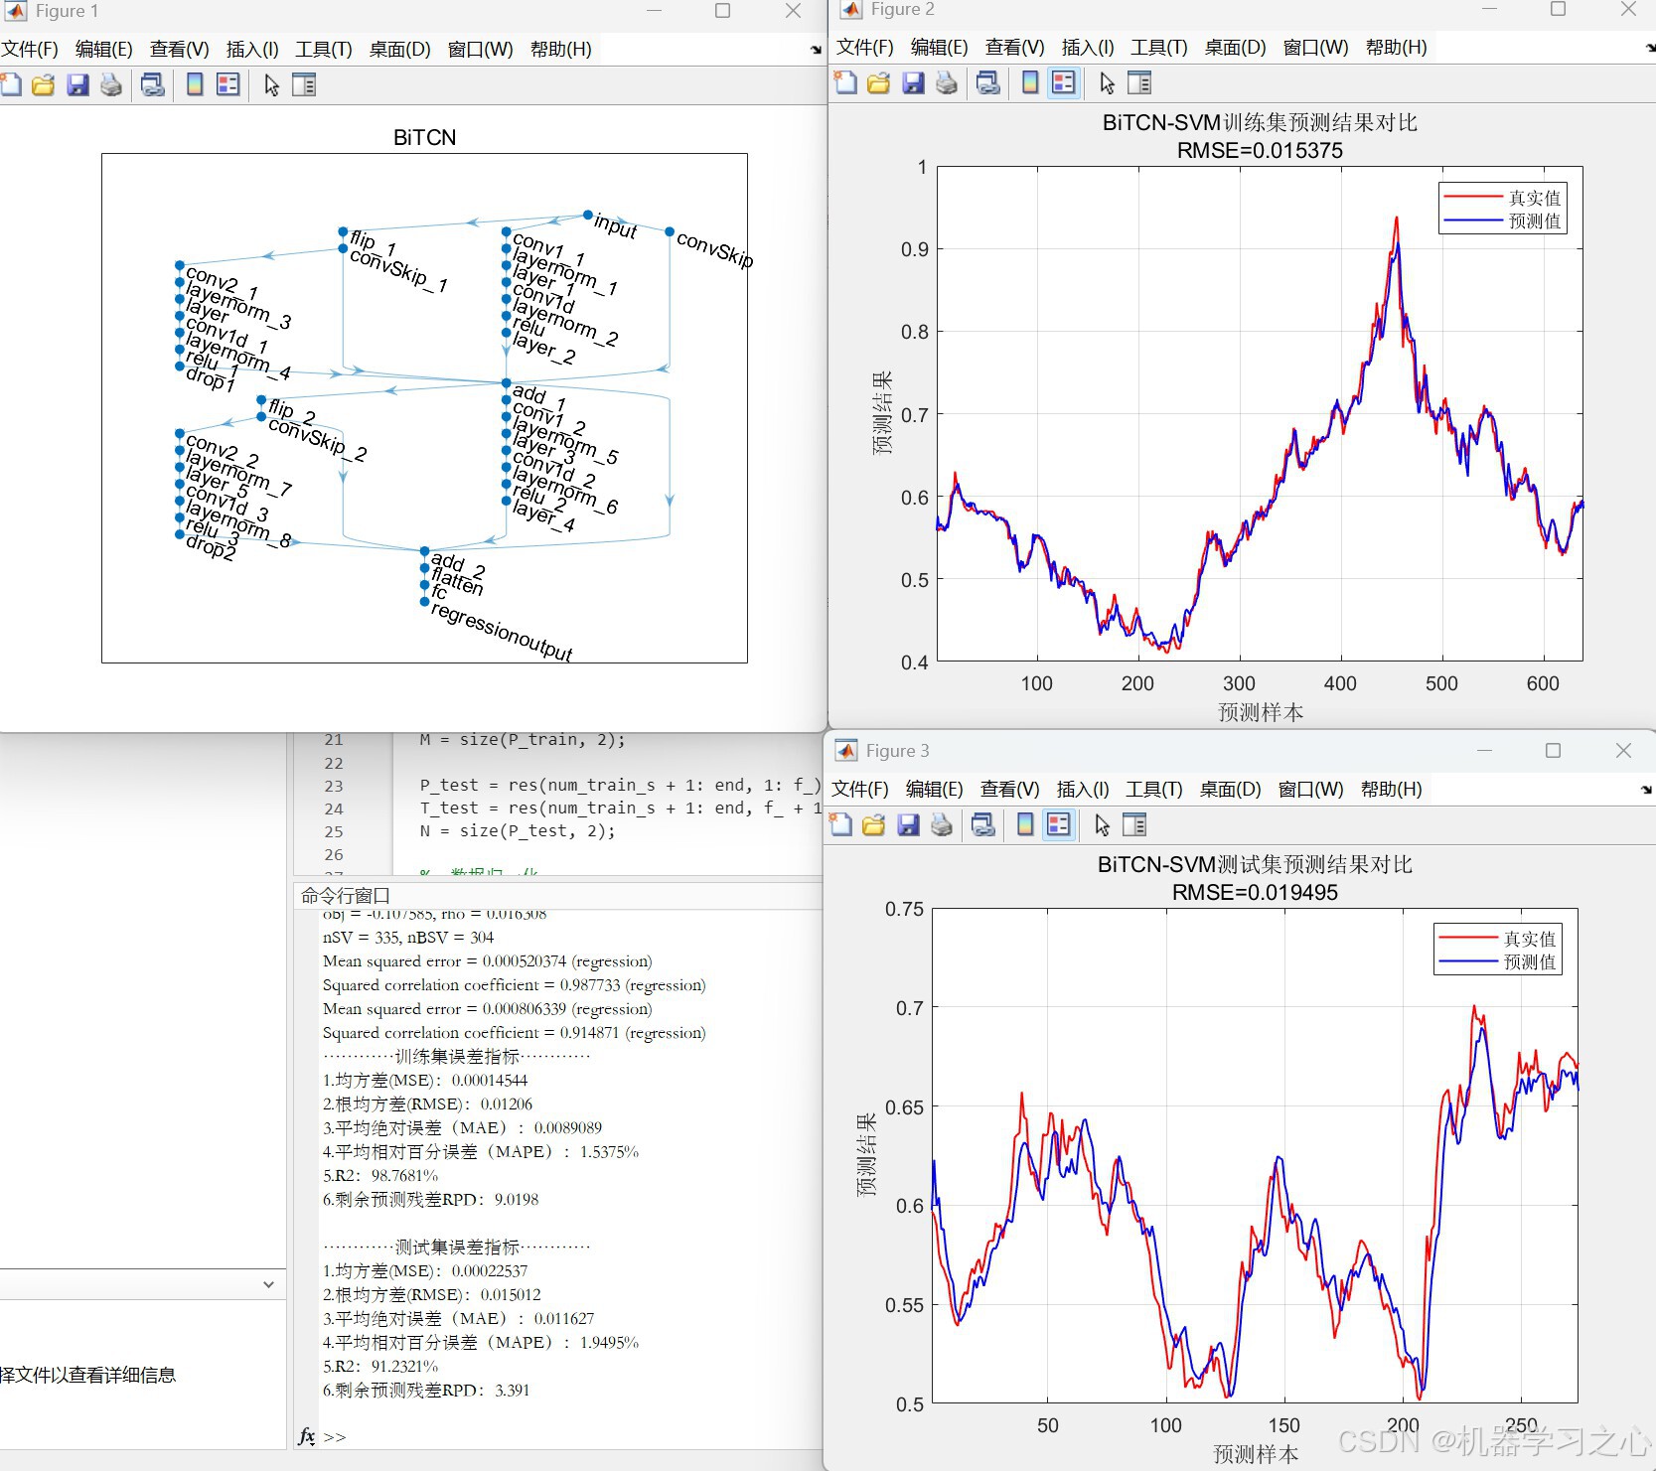Click the fx function browser icon
This screenshot has height=1471, width=1656.
(x=307, y=1436)
